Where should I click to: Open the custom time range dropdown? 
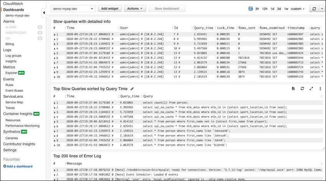click(x=298, y=8)
